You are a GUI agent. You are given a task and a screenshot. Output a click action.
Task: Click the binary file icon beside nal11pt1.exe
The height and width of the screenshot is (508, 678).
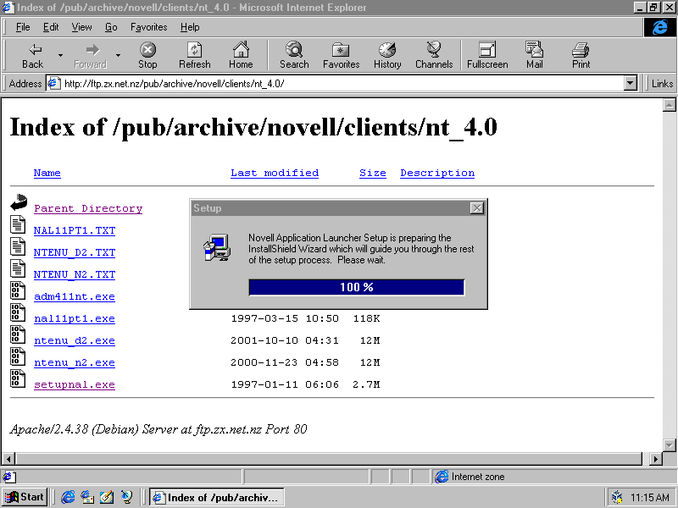pyautogui.click(x=18, y=313)
